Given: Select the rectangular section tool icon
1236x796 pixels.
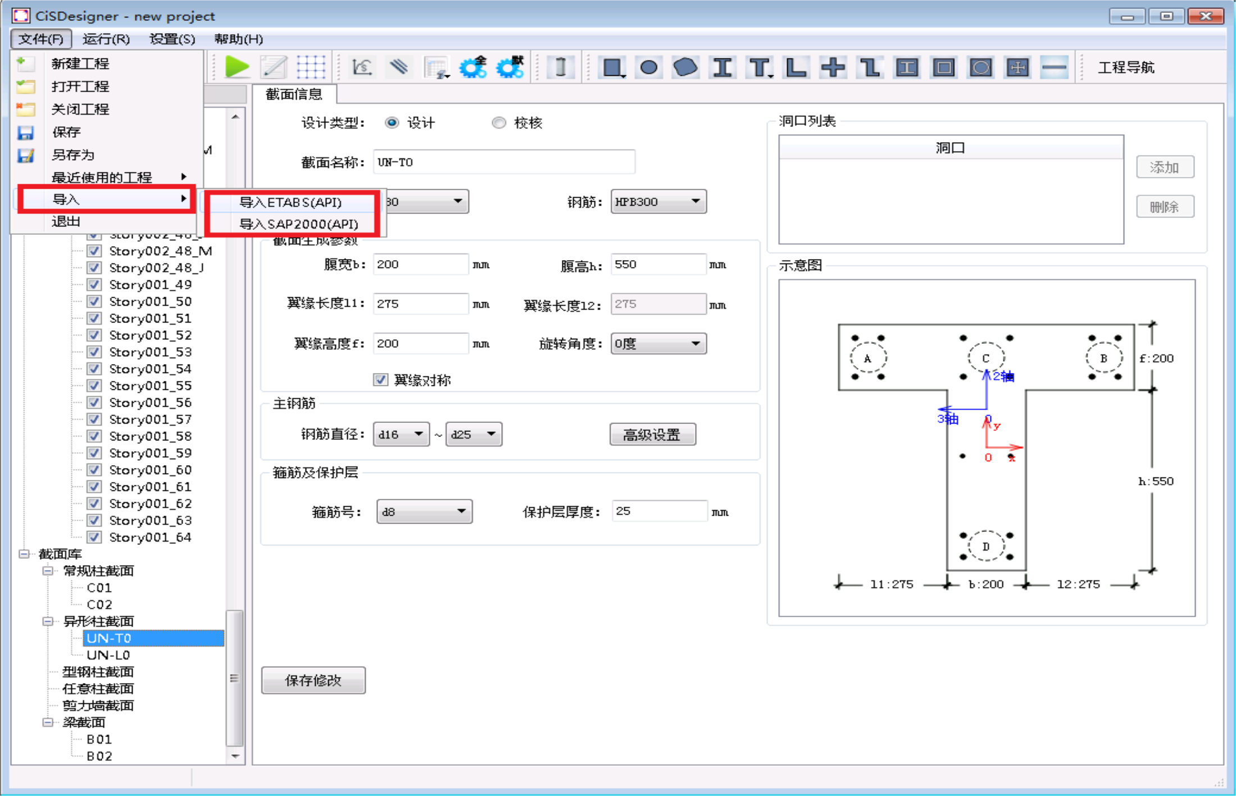Looking at the screenshot, I should [612, 68].
